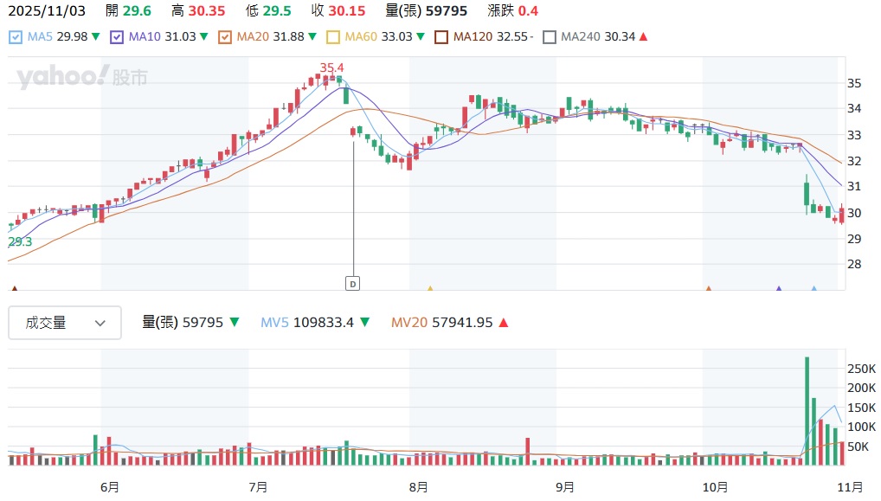Click the D dividend marker on chart

(352, 283)
